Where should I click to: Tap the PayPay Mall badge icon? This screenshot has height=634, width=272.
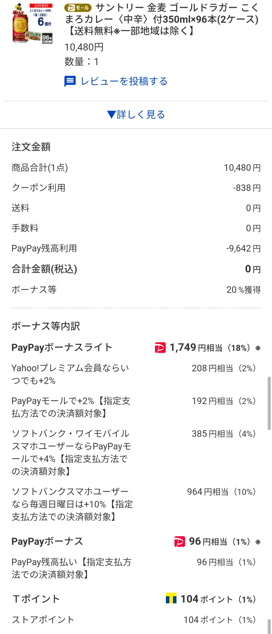pyautogui.click(x=78, y=8)
